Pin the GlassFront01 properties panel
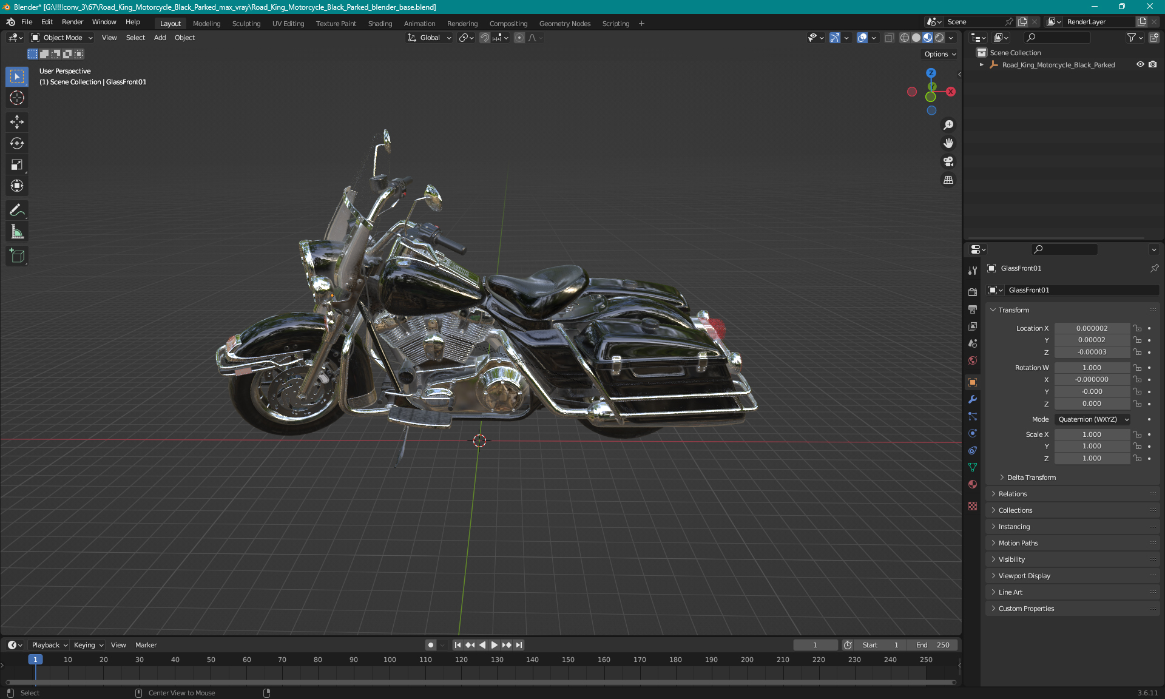The image size is (1165, 699). coord(1154,268)
